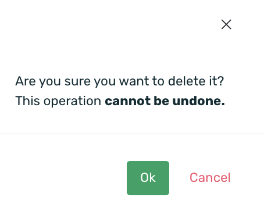
Task: Select Cancel to keep the item
Action: tap(210, 177)
